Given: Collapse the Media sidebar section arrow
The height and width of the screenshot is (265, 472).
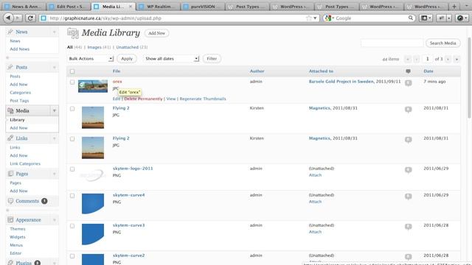Looking at the screenshot, I should coord(55,111).
